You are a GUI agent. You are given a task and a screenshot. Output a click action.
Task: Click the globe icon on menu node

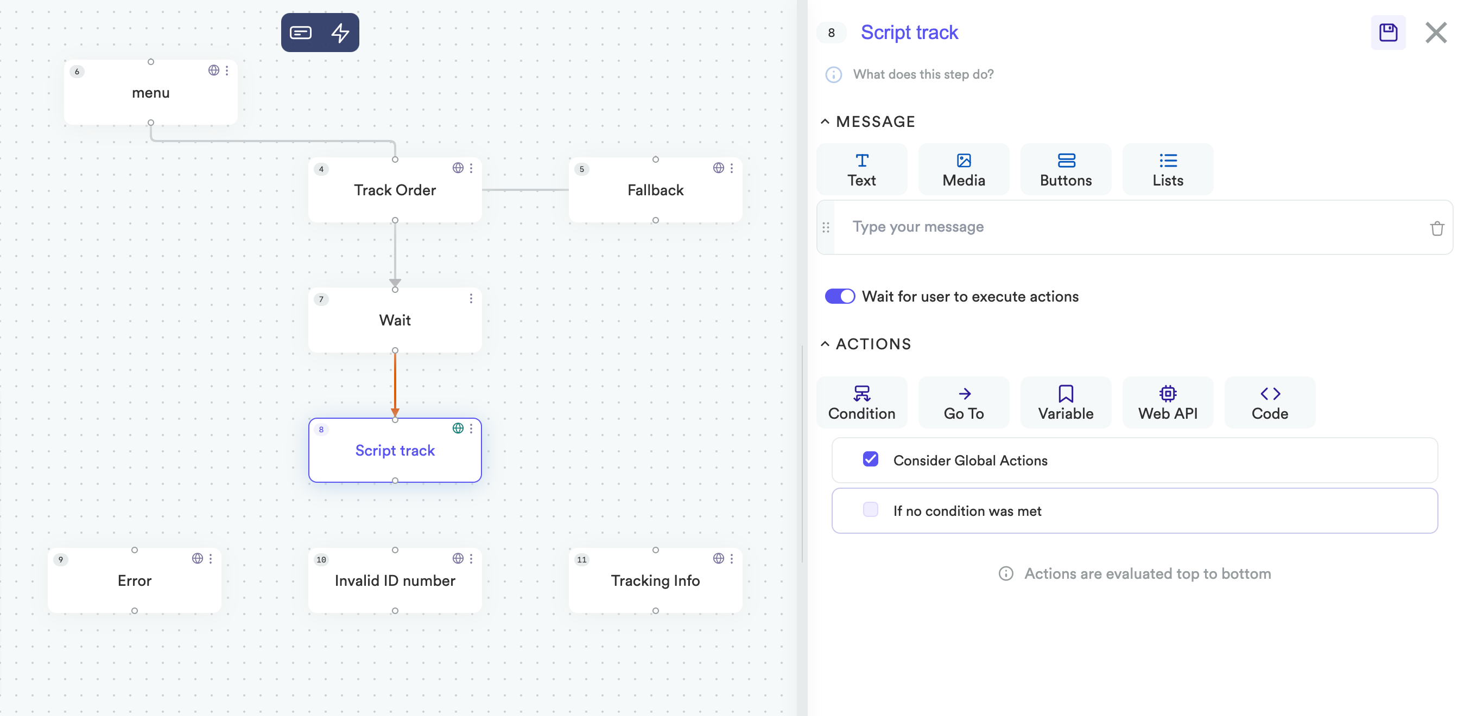[213, 70]
